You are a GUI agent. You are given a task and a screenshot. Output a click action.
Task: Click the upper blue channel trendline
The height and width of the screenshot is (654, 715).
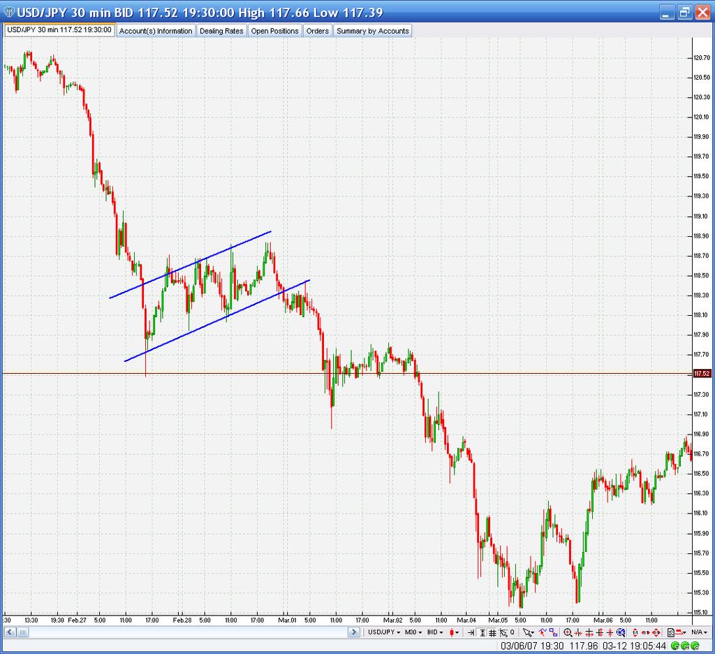[x=190, y=265]
